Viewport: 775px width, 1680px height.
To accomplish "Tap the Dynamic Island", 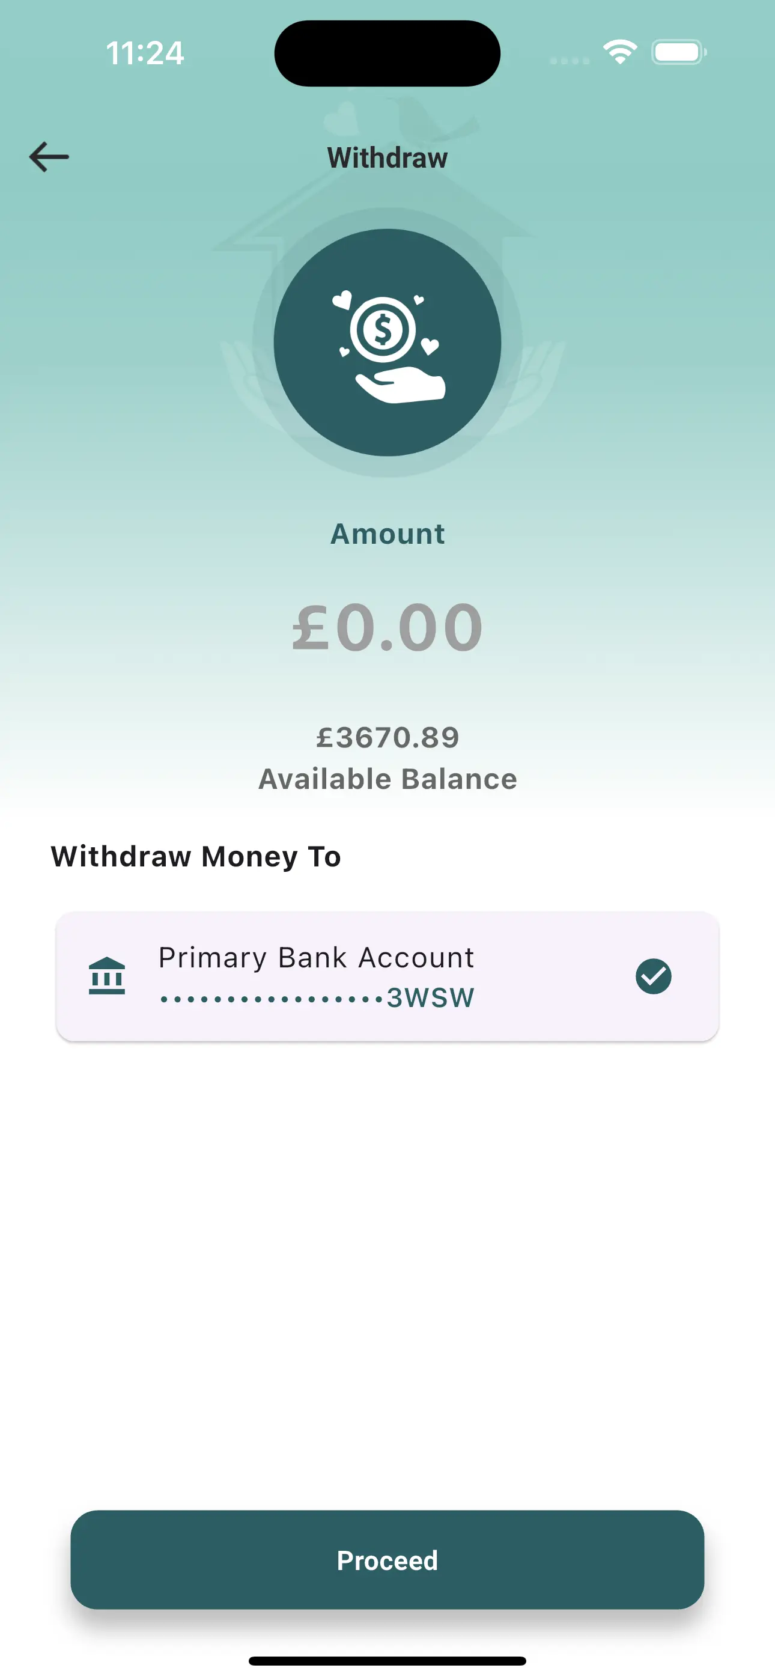I will [387, 53].
